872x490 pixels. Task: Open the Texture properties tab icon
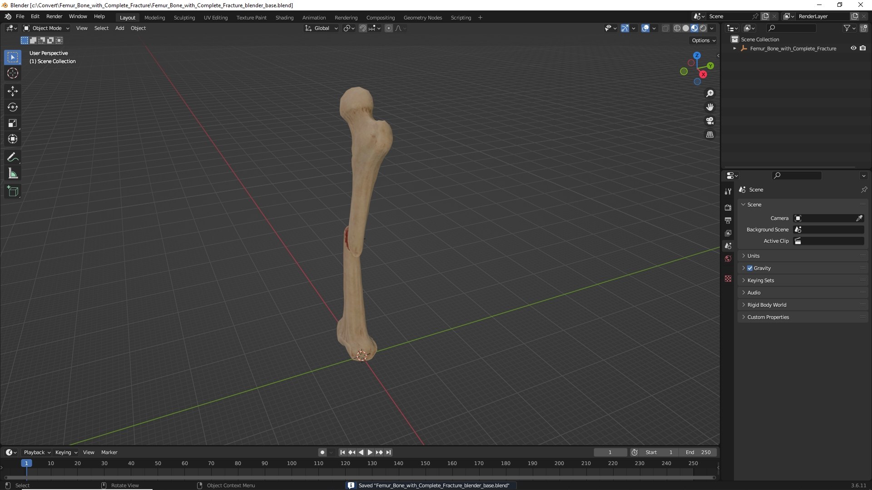tap(728, 279)
